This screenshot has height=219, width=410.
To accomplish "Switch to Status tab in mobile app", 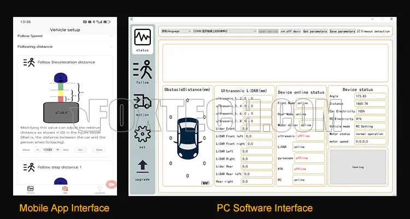I will click(x=31, y=190).
